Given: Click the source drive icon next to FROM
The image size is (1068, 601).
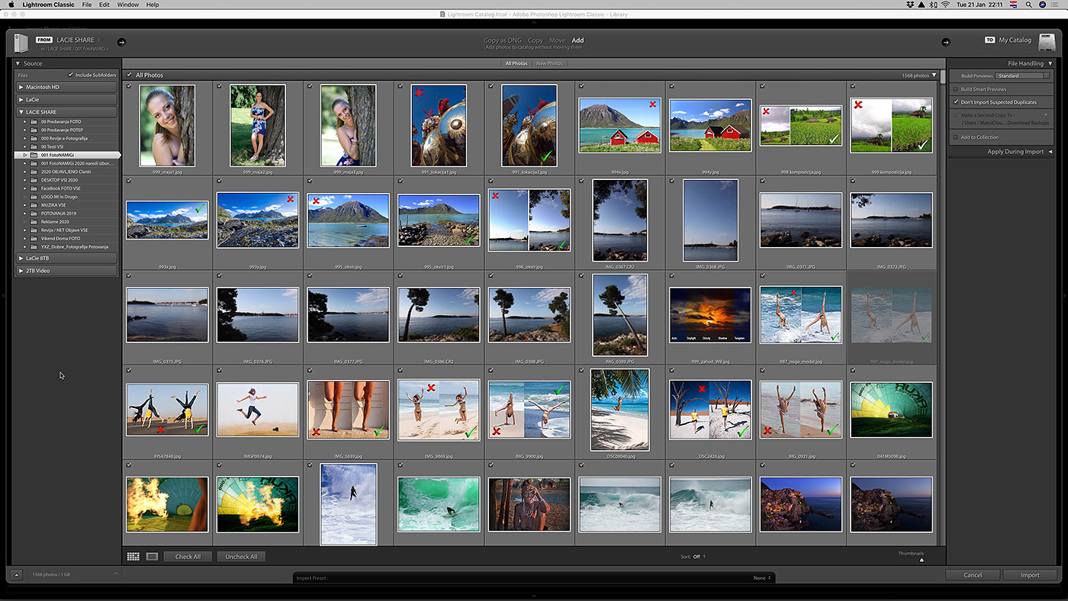Looking at the screenshot, I should 21,43.
